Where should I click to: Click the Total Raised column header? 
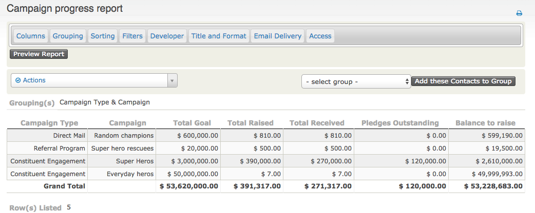pyautogui.click(x=251, y=123)
